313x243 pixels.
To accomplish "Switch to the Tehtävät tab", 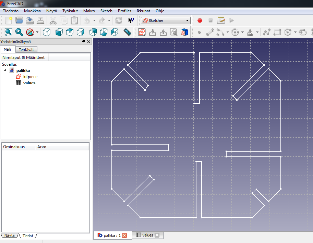I will point(26,50).
